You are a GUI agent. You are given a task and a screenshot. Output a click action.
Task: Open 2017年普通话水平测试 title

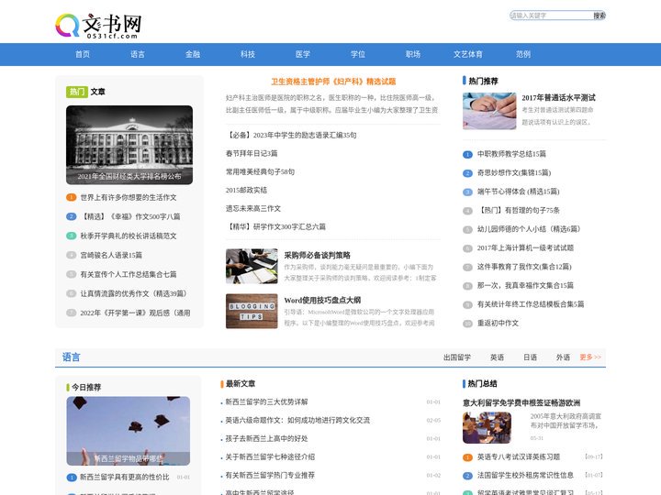coord(558,98)
